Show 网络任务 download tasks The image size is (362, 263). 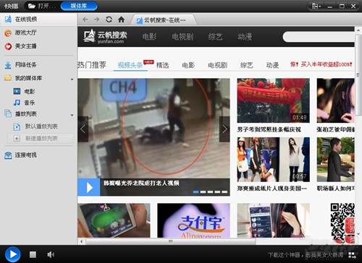pyautogui.click(x=21, y=65)
